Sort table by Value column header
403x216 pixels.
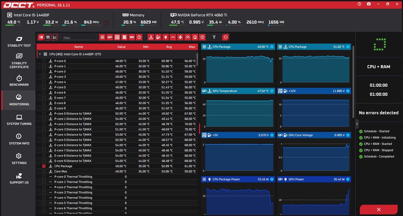(x=121, y=47)
